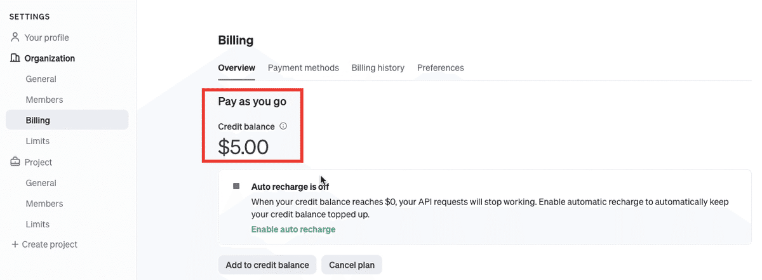762x280 pixels.
Task: Open Limits under Organization
Action: click(x=37, y=141)
